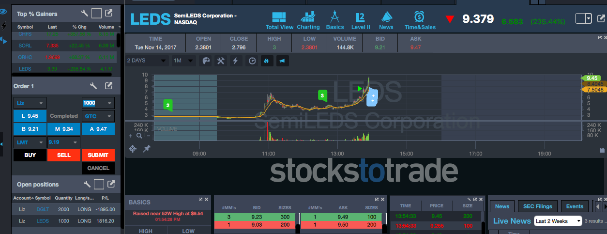The height and width of the screenshot is (234, 607).
Task: Pop out the Basics panel
Action: click(x=200, y=199)
